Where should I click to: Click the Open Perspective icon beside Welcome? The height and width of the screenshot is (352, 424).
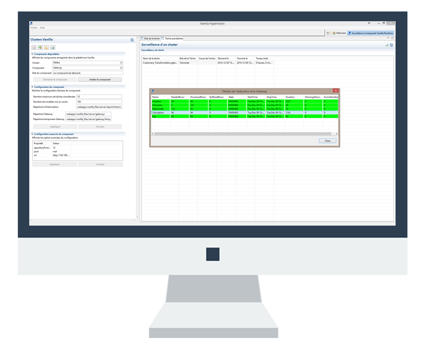pyautogui.click(x=328, y=33)
